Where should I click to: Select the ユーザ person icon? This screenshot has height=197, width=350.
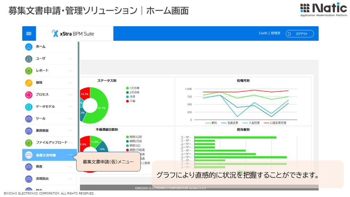29,59
